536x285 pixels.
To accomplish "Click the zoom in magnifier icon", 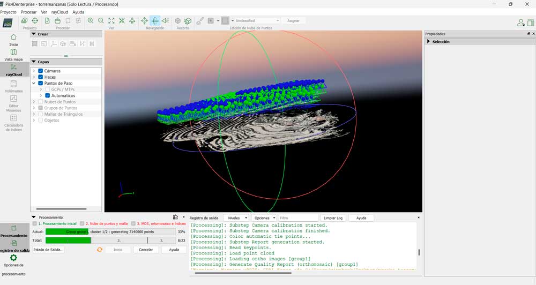I will pos(90,20).
